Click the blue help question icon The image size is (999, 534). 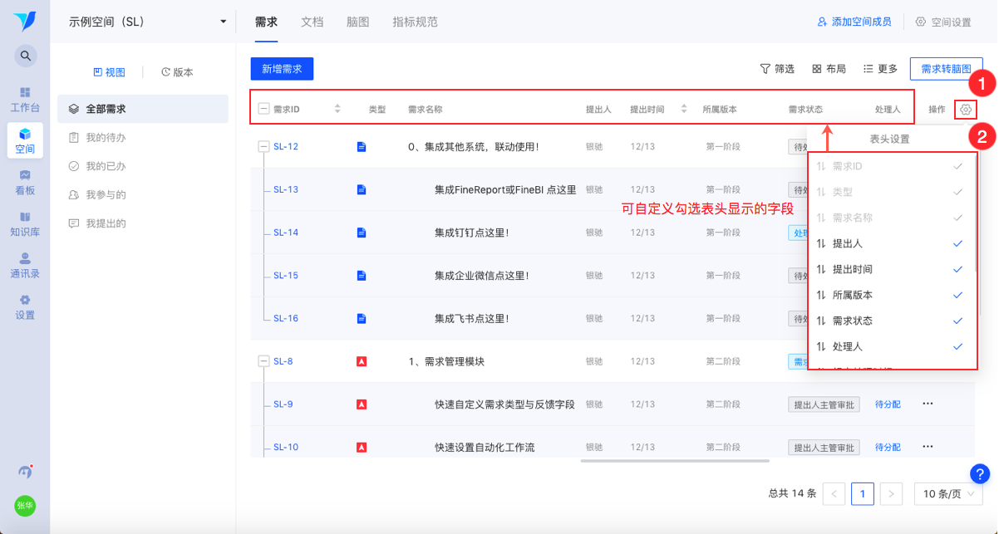pos(979,473)
